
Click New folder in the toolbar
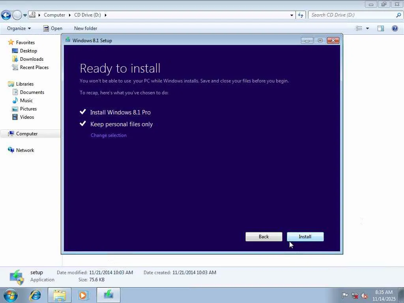(x=86, y=28)
